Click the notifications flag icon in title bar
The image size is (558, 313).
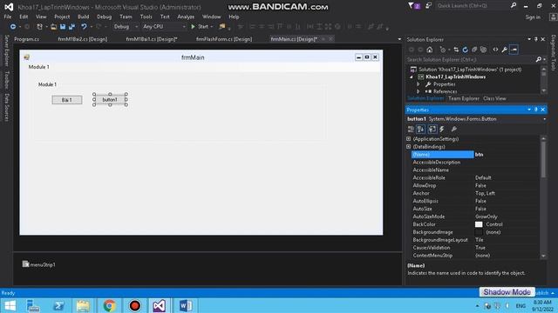(414, 6)
